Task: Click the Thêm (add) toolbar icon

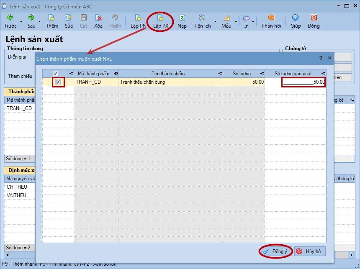Action: click(52, 18)
